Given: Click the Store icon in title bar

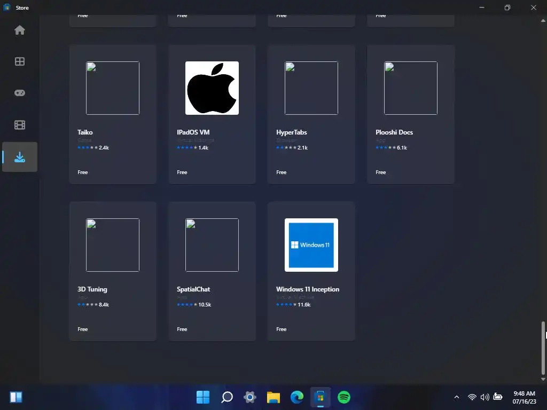Looking at the screenshot, I should point(7,7).
